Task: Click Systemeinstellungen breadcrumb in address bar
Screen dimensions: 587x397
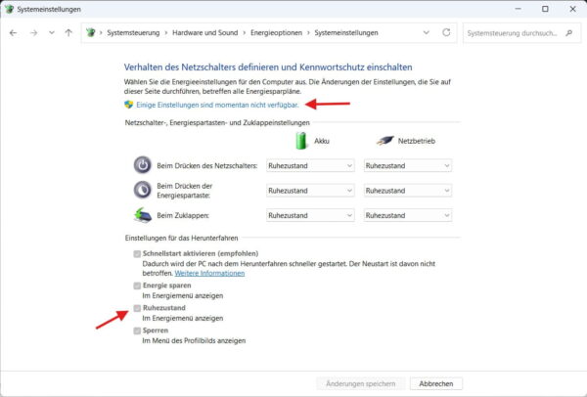Action: (346, 33)
